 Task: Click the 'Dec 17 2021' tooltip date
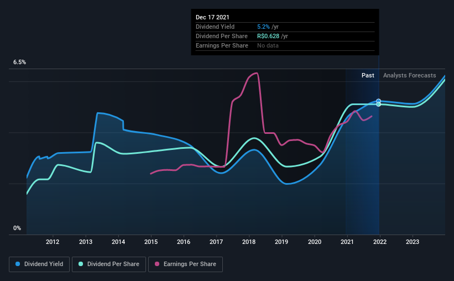click(x=212, y=17)
